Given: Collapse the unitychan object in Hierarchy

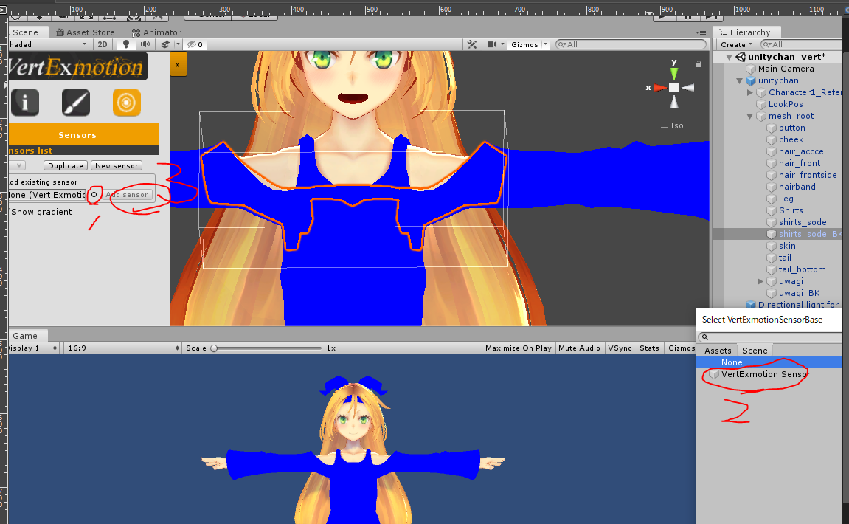Looking at the screenshot, I should click(x=739, y=80).
